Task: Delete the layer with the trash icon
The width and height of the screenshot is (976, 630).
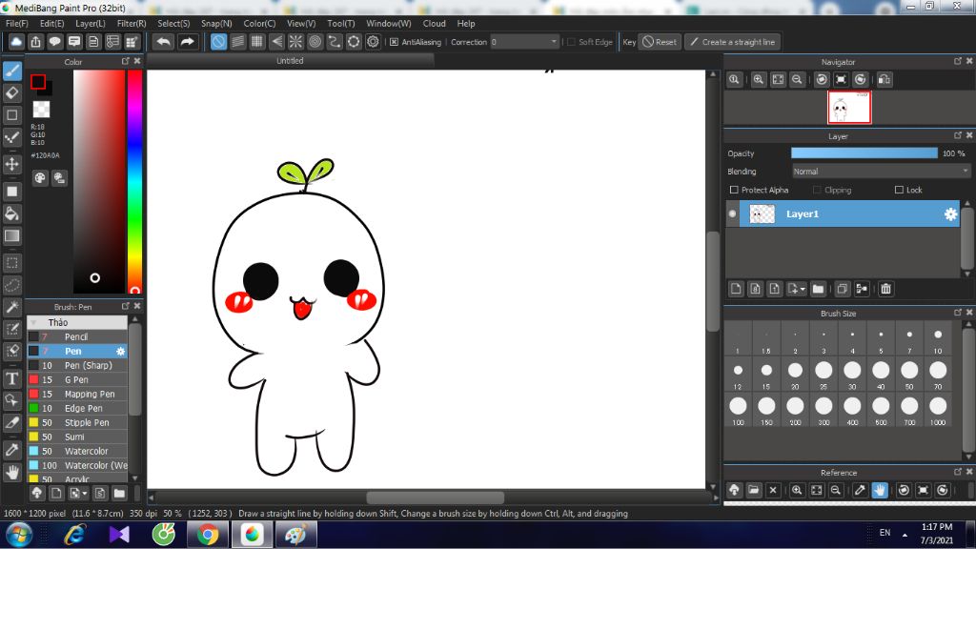Action: [x=885, y=289]
